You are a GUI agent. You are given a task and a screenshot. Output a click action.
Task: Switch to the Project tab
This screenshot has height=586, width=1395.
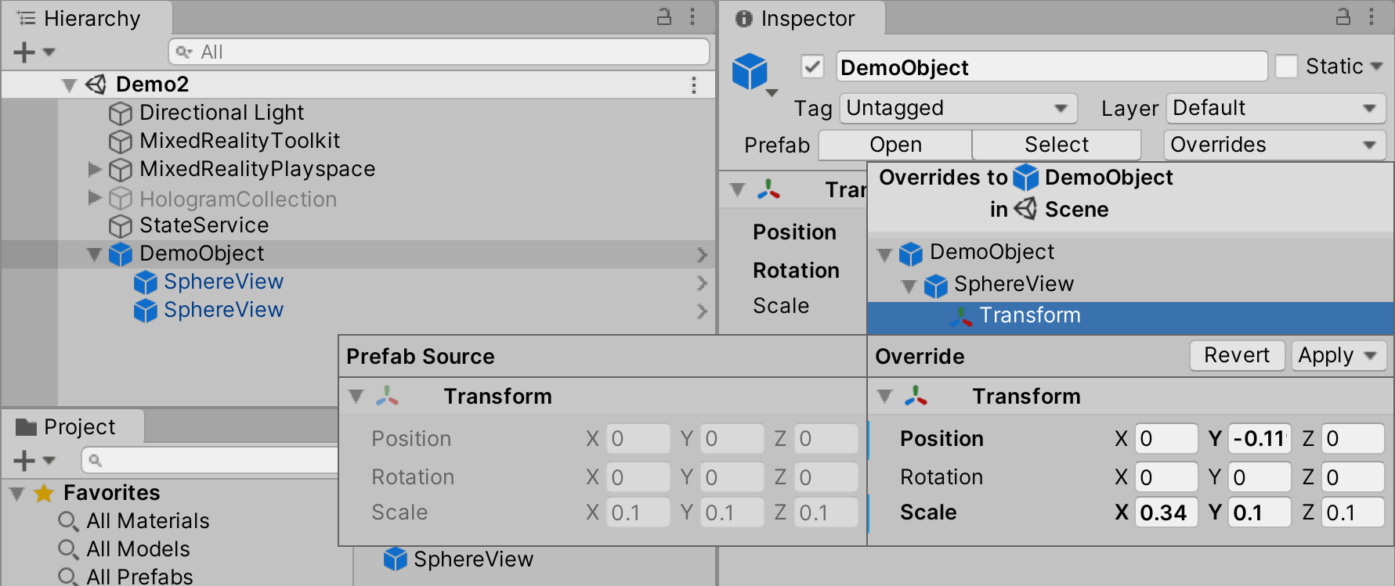click(72, 427)
